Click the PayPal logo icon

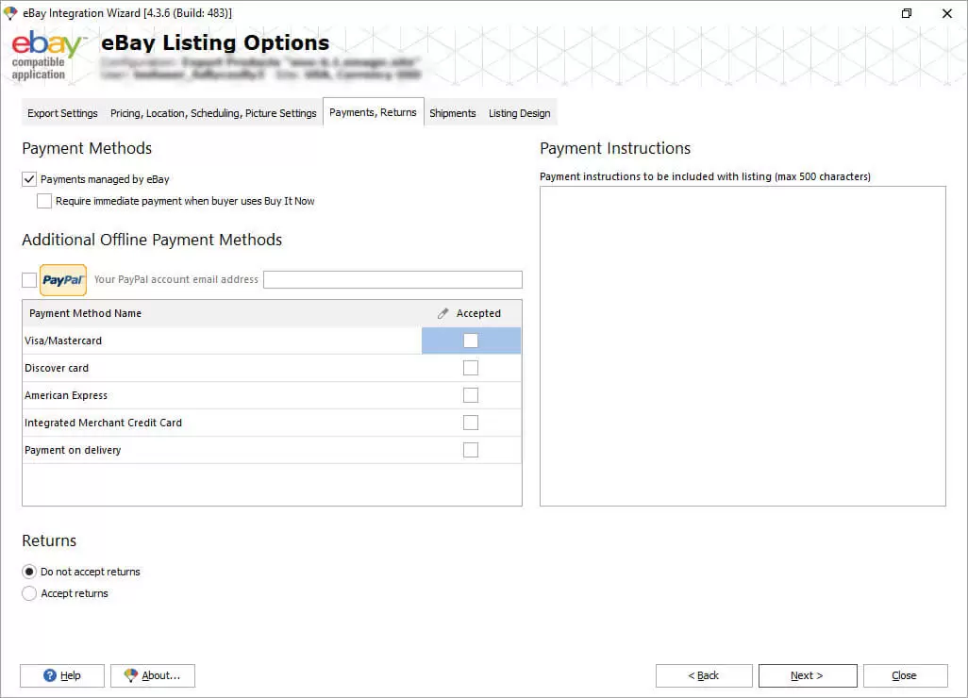point(63,280)
